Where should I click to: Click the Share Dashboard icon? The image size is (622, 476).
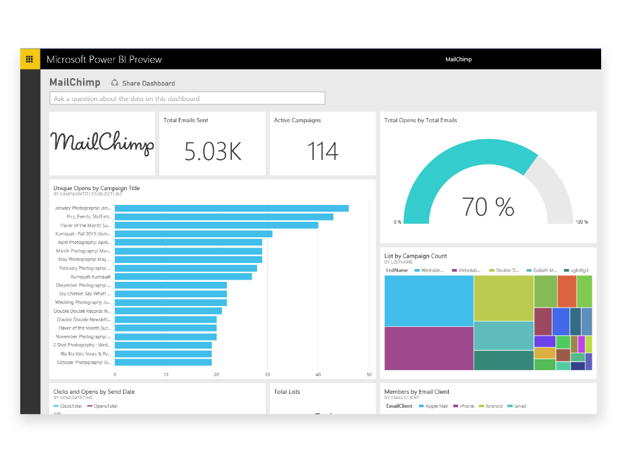click(x=115, y=82)
